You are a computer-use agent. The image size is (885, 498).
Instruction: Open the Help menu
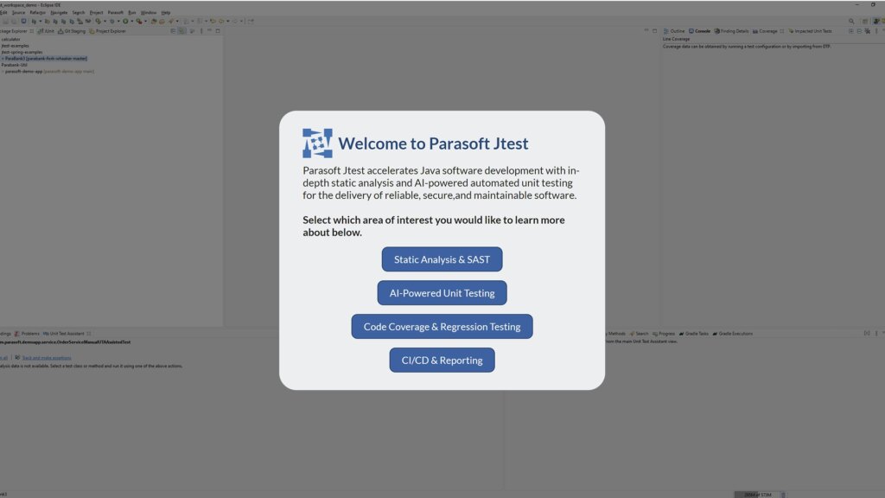[166, 12]
